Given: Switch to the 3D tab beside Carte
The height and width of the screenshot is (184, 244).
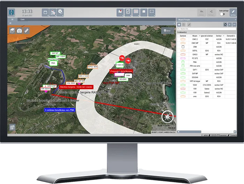Looking at the screenshot, I should click(12, 19).
